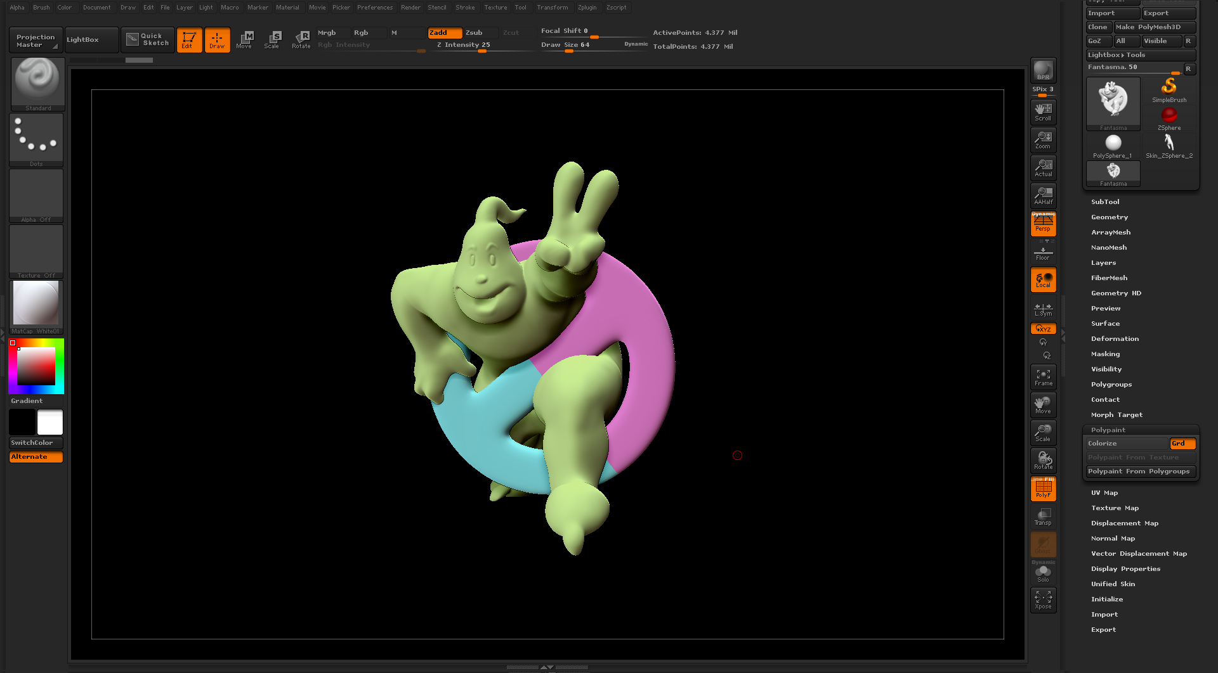This screenshot has width=1218, height=673.
Task: Open the Standard brush picker
Action: pos(37,84)
